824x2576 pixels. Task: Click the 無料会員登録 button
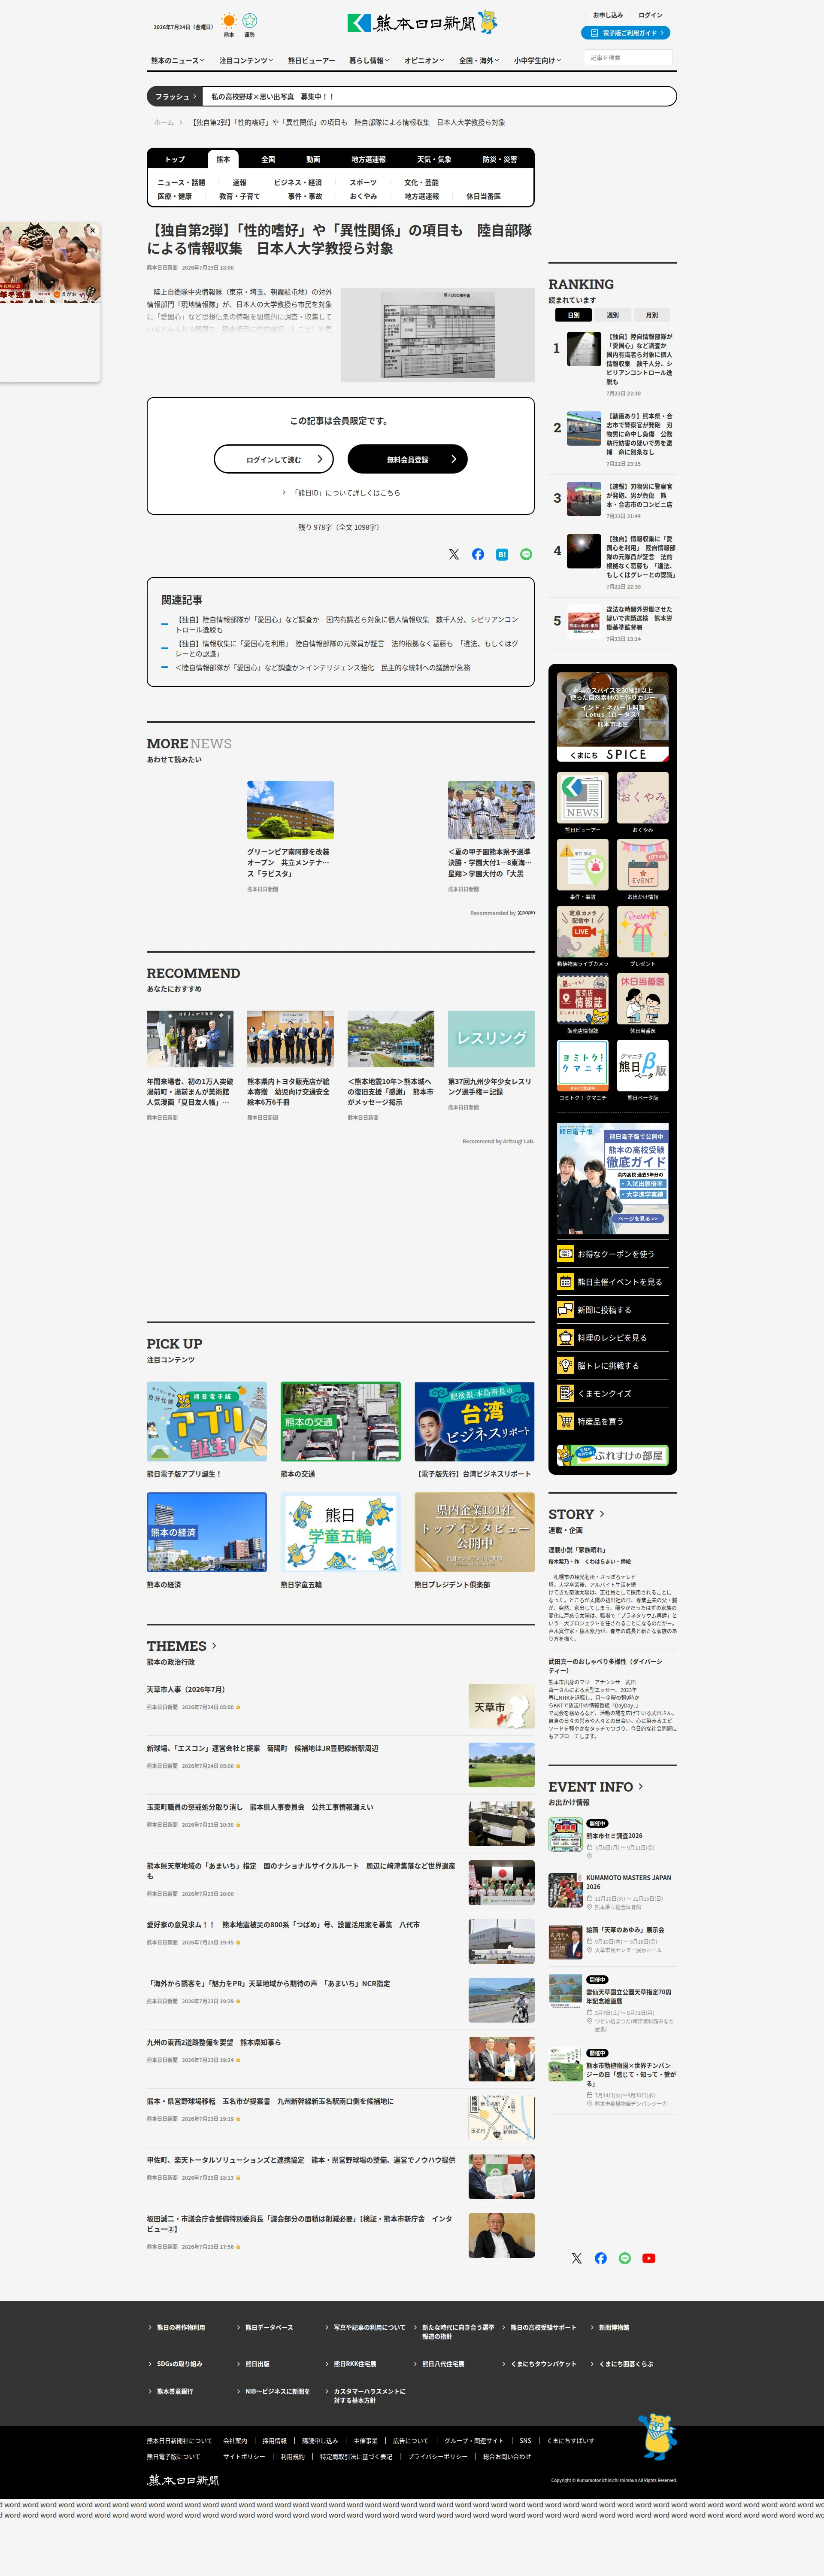click(x=408, y=459)
